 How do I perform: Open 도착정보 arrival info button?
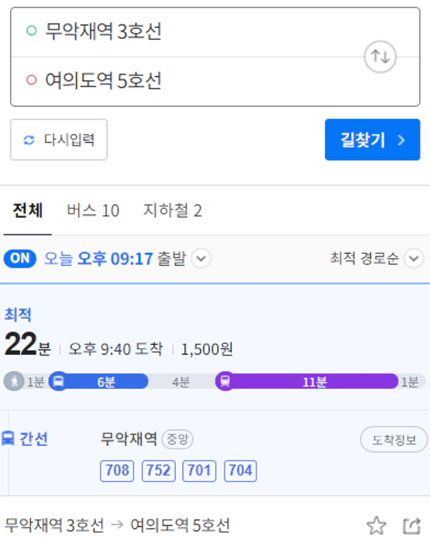394,440
